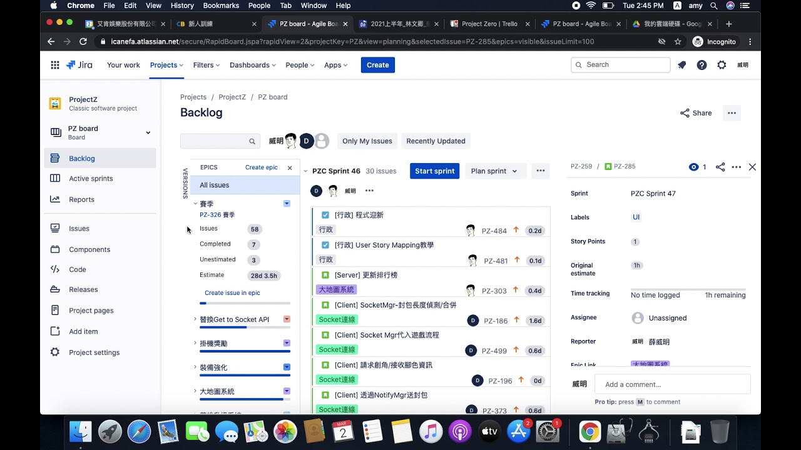Toggle watching issue PZ-285 with the eye icon
This screenshot has height=450, width=801.
(693, 167)
